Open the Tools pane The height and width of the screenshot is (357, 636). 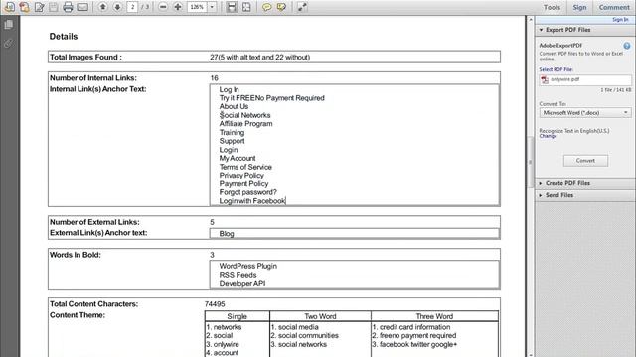pyautogui.click(x=552, y=7)
